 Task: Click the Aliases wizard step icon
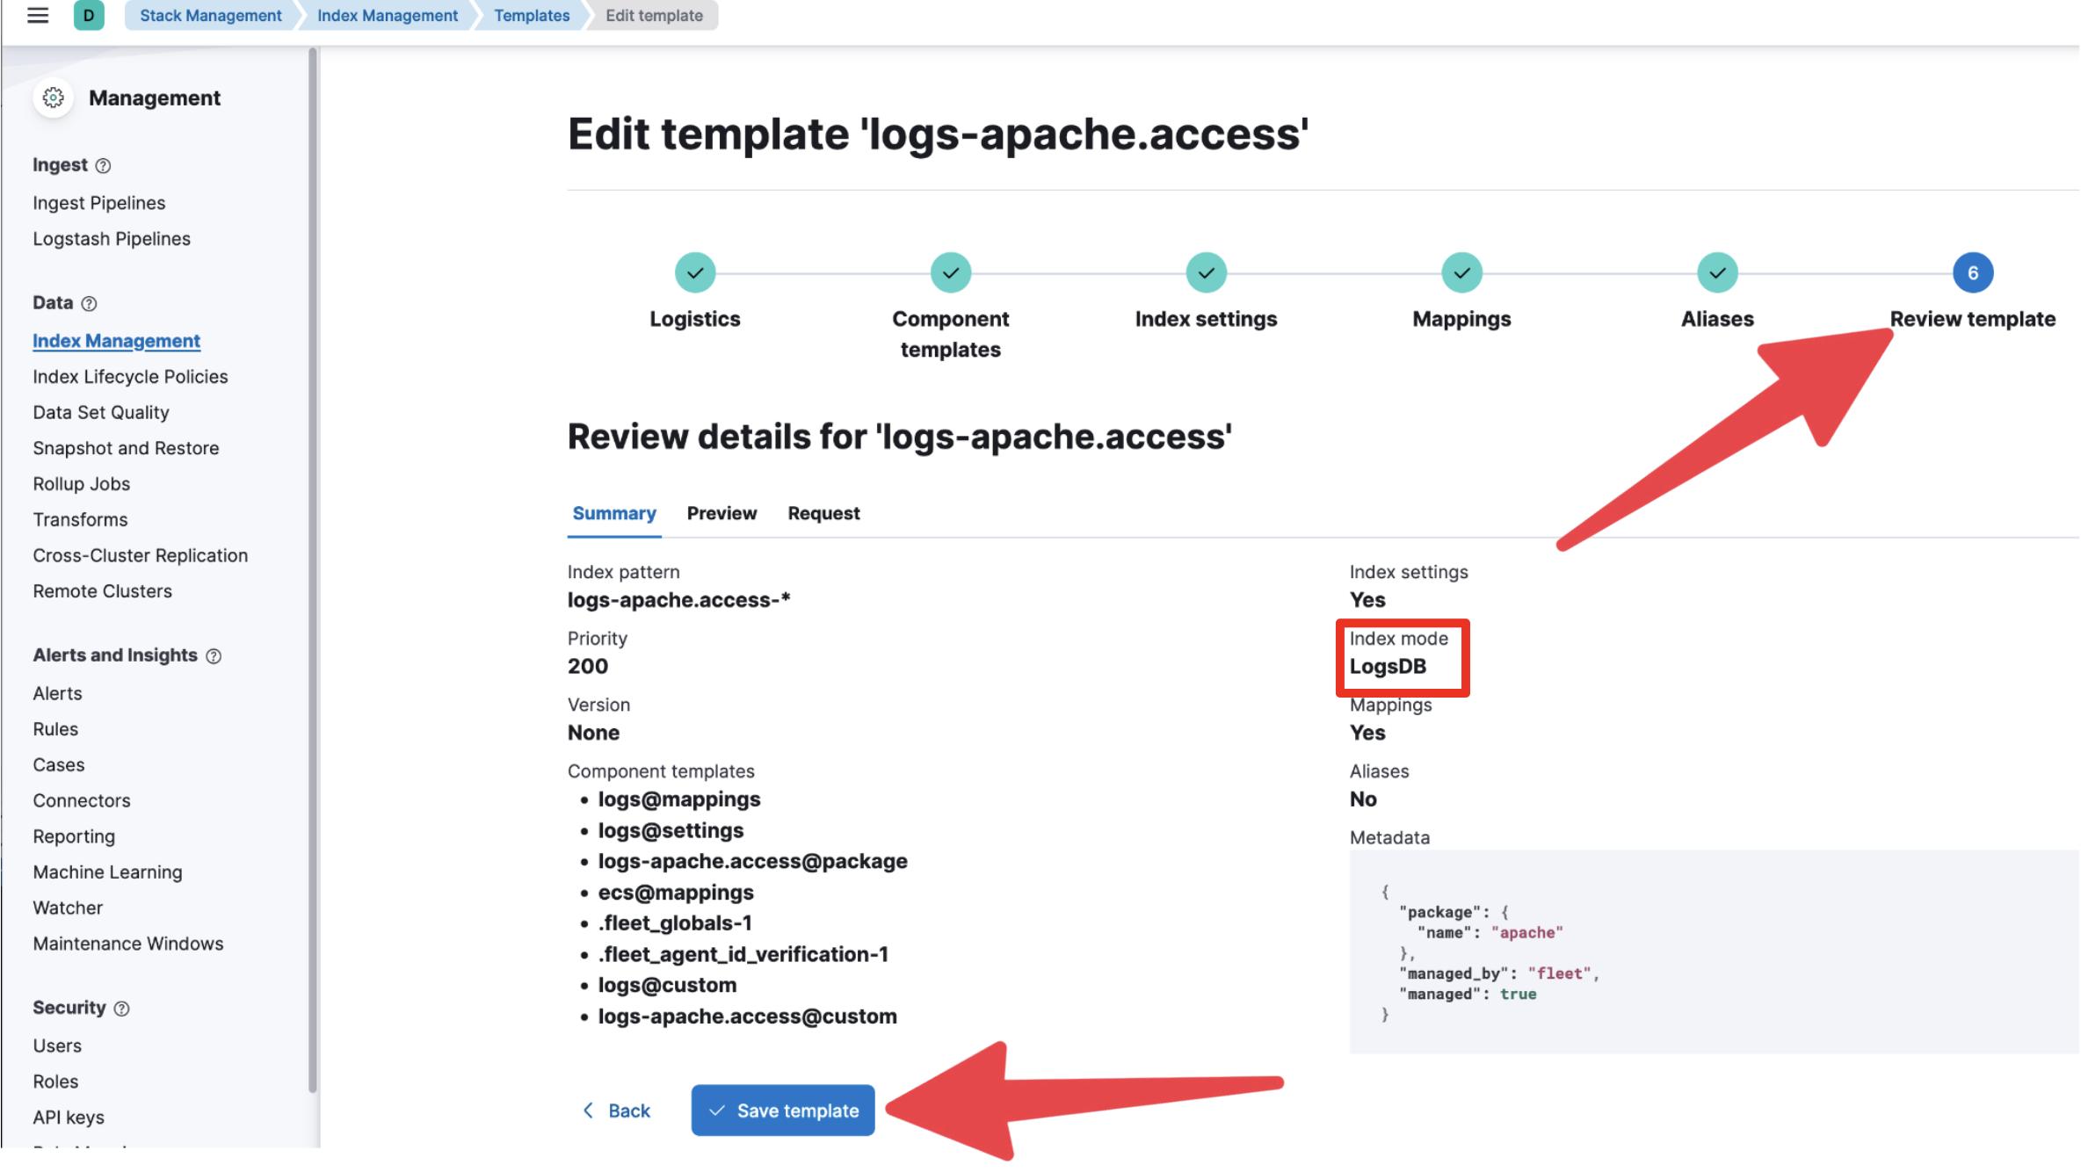click(x=1716, y=272)
